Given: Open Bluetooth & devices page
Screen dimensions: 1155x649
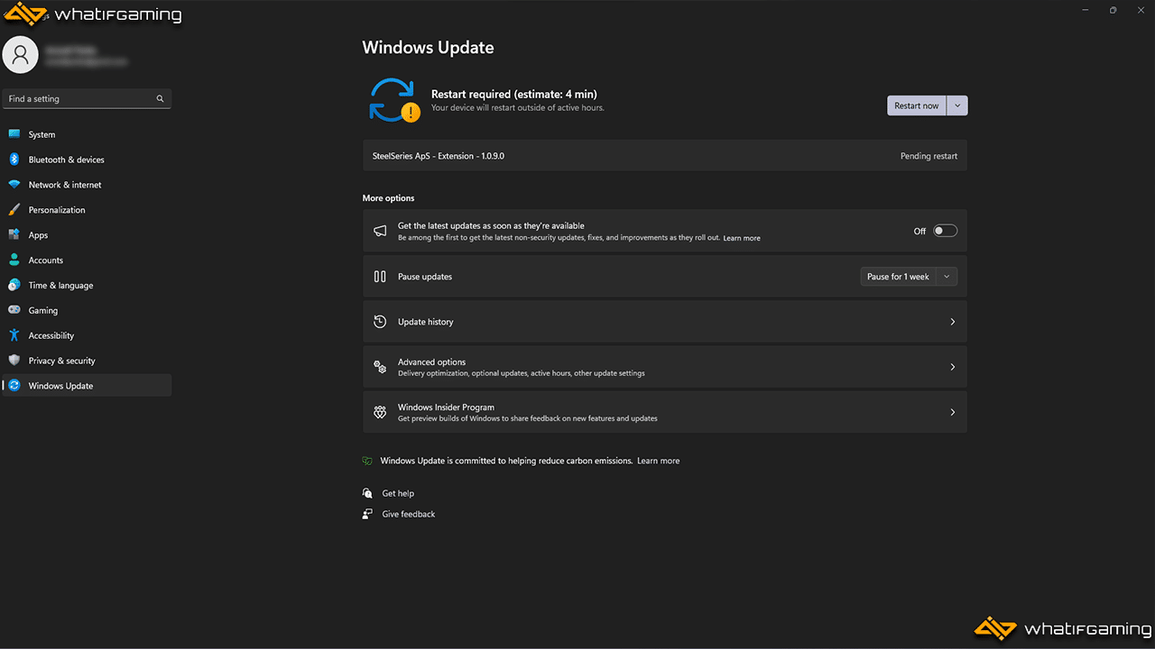Looking at the screenshot, I should pyautogui.click(x=87, y=160).
